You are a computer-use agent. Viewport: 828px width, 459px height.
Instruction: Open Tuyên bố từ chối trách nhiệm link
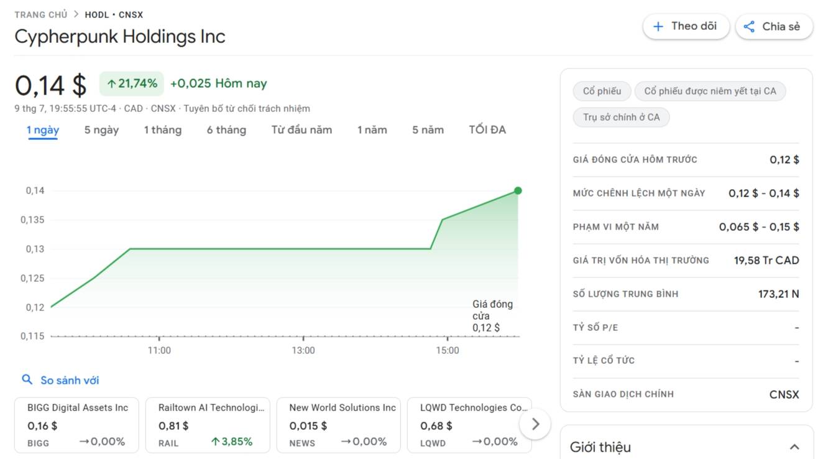pyautogui.click(x=246, y=108)
